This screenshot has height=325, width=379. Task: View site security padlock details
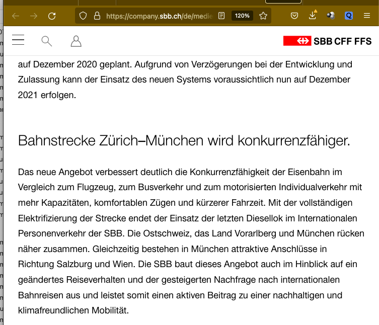pyautogui.click(x=97, y=16)
